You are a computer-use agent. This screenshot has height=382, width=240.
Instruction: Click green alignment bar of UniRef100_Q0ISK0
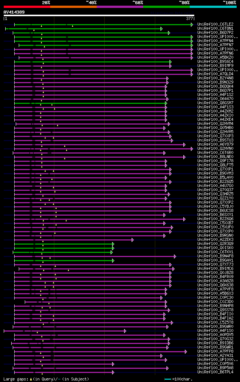tap(64, 248)
